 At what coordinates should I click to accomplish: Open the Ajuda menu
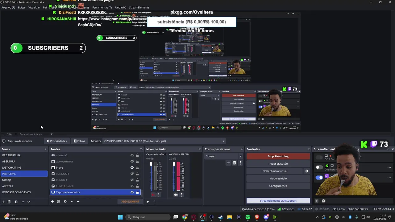coord(120,7)
